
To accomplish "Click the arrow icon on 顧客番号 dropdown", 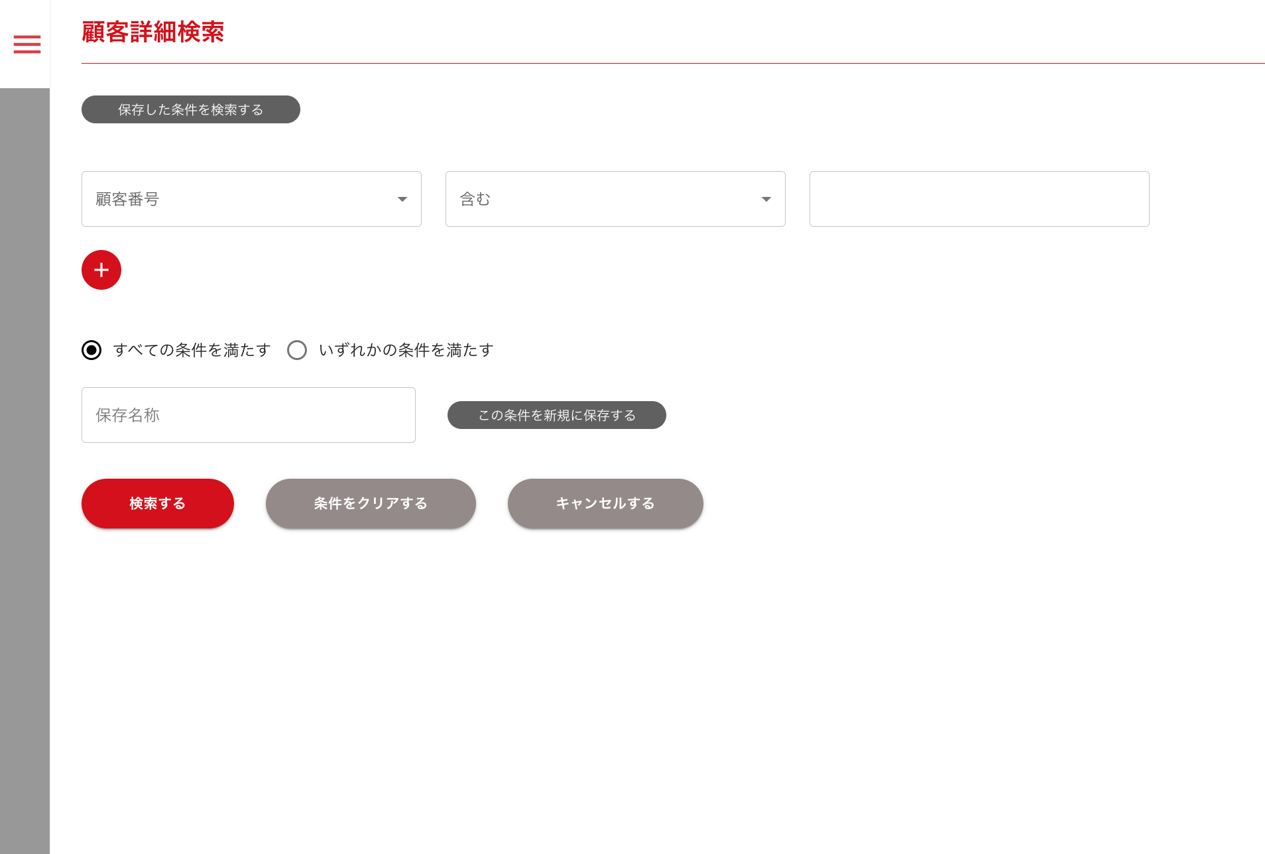I will pos(402,199).
